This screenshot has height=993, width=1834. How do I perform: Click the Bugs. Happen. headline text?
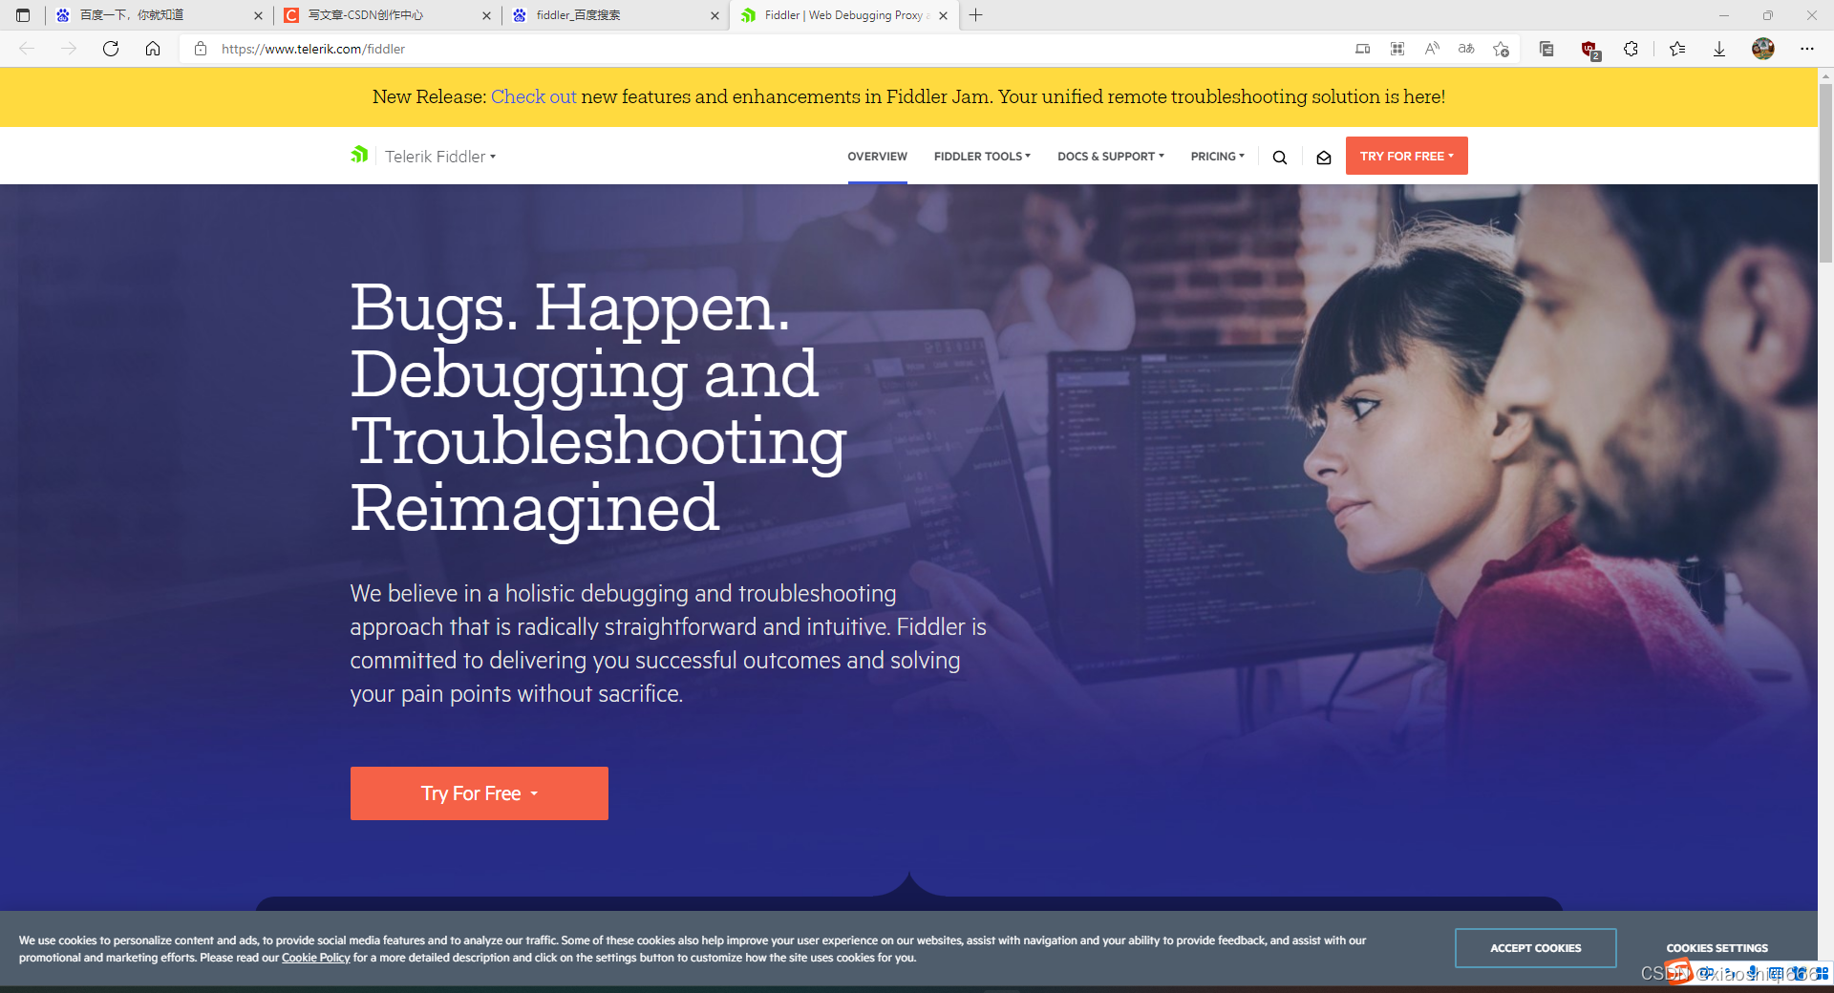pos(570,308)
